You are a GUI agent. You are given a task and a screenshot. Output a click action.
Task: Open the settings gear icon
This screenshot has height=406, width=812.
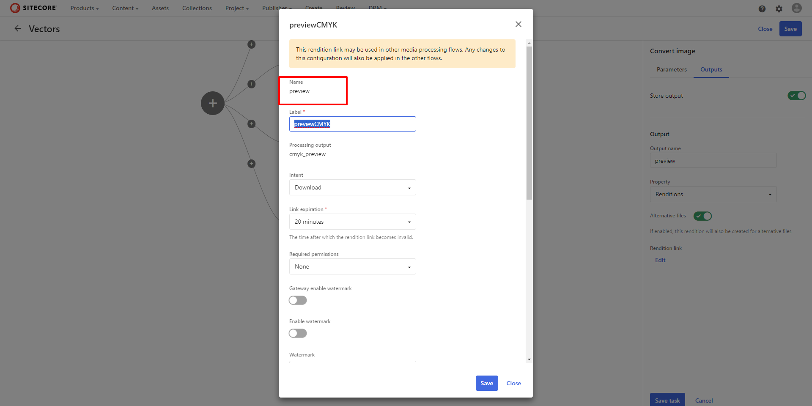coord(779,8)
